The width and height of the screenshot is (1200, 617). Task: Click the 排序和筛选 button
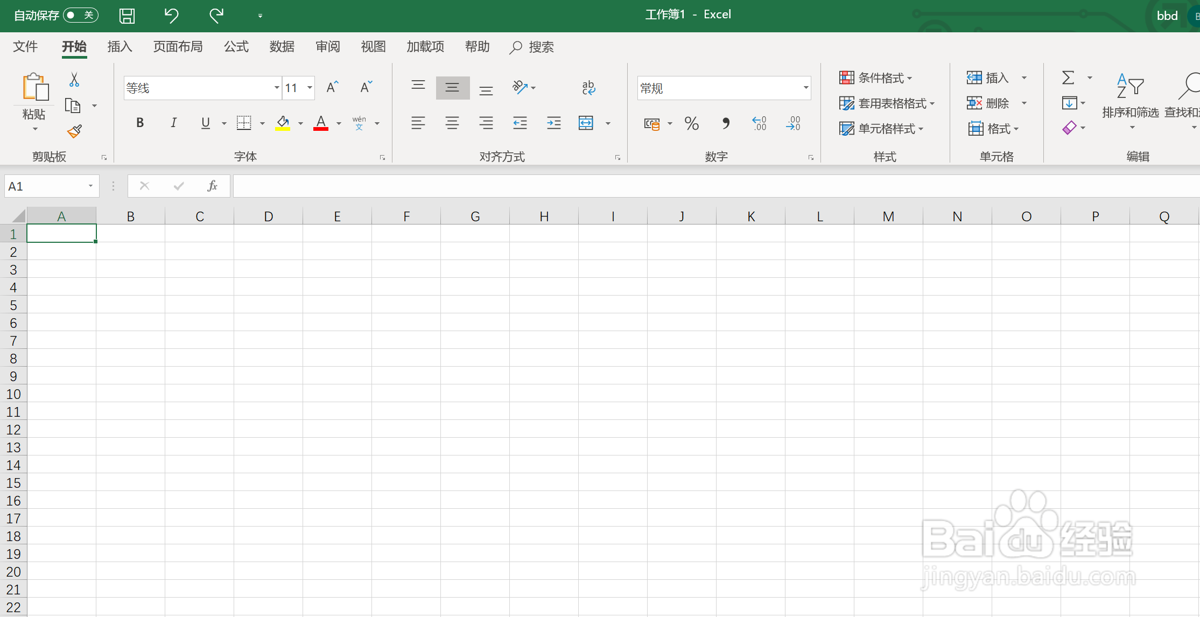1130,100
